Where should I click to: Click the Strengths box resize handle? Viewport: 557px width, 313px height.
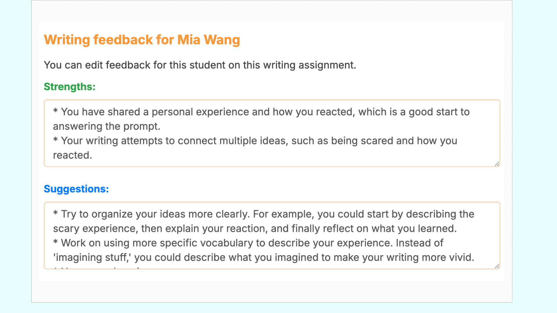[497, 164]
